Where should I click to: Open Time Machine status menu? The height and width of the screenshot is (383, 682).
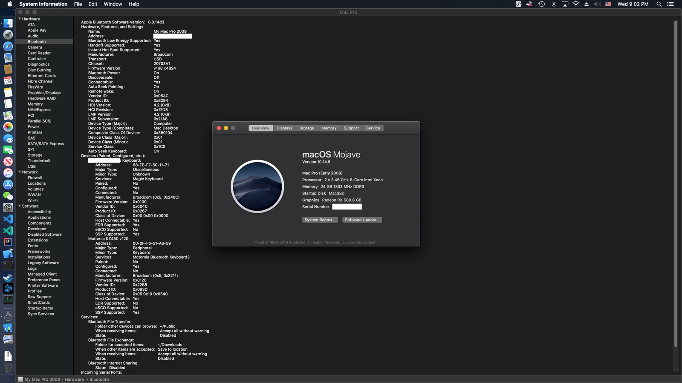[541, 4]
